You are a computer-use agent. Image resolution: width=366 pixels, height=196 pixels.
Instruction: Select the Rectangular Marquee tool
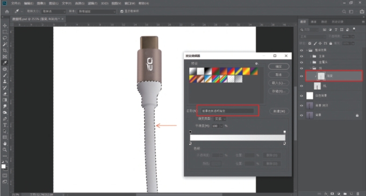[x=5, y=32]
